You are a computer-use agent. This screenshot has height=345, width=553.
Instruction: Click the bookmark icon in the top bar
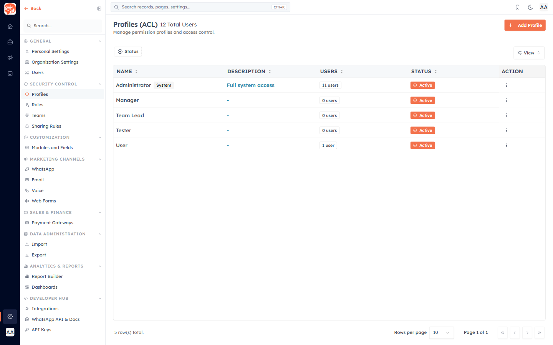(x=517, y=7)
